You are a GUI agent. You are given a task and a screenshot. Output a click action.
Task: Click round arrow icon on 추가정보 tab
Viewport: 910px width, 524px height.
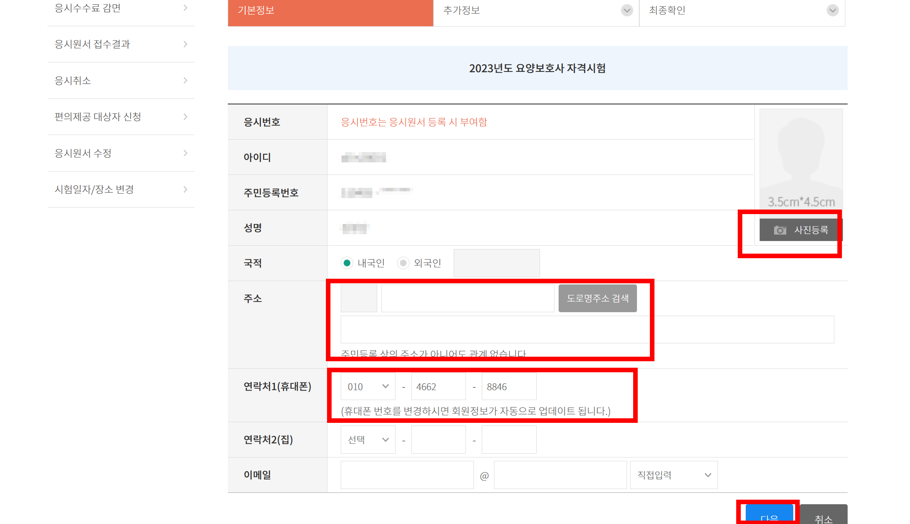click(x=627, y=10)
